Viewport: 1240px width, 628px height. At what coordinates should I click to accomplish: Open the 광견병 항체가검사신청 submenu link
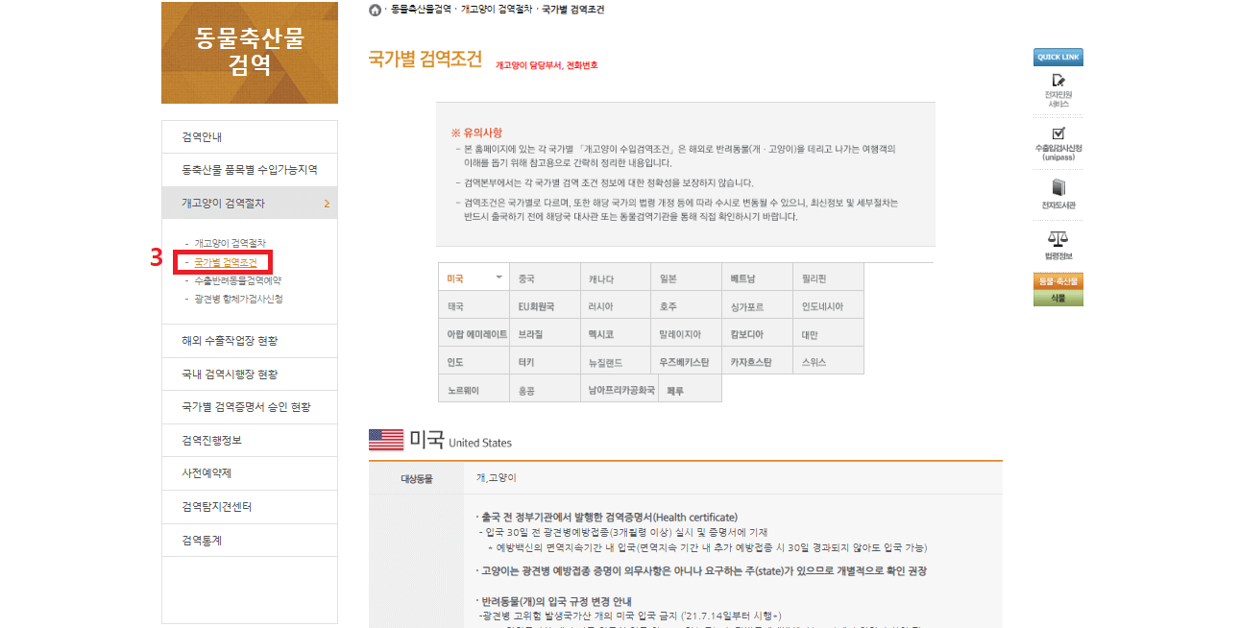tap(238, 299)
